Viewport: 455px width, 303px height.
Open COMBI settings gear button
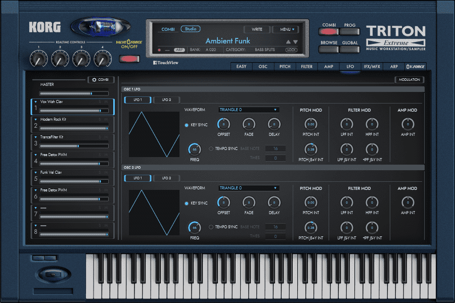pos(101,80)
